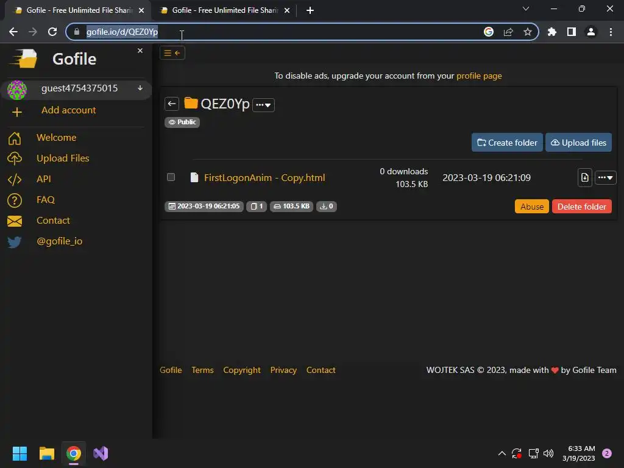This screenshot has height=468, width=624.
Task: Click the share page icon
Action: point(508,32)
